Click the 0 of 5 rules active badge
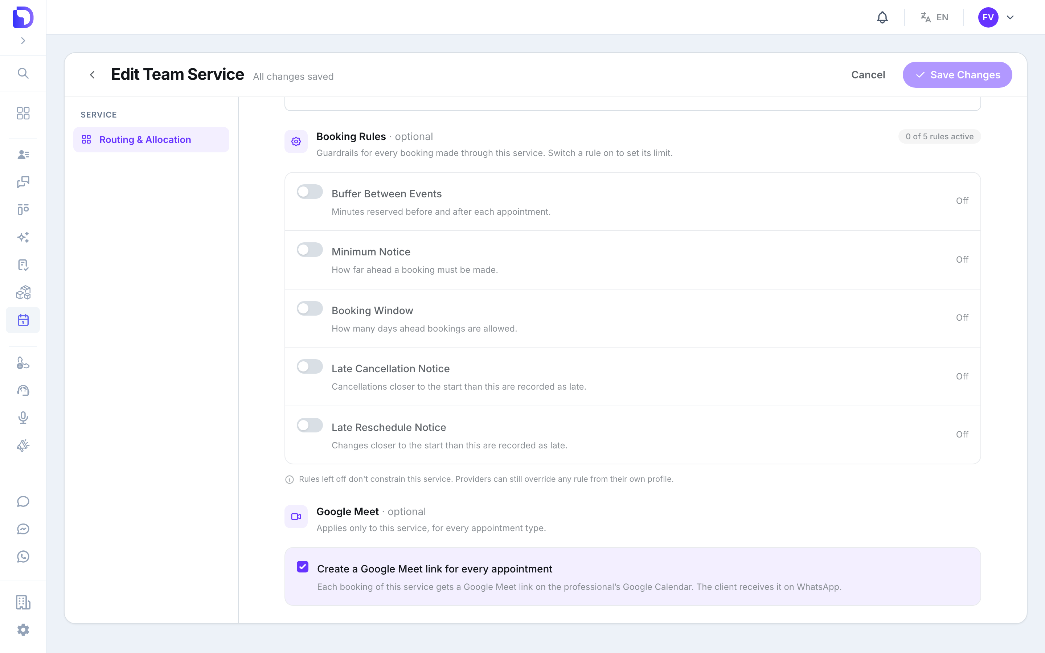Screen dimensions: 1045x653 pos(939,136)
